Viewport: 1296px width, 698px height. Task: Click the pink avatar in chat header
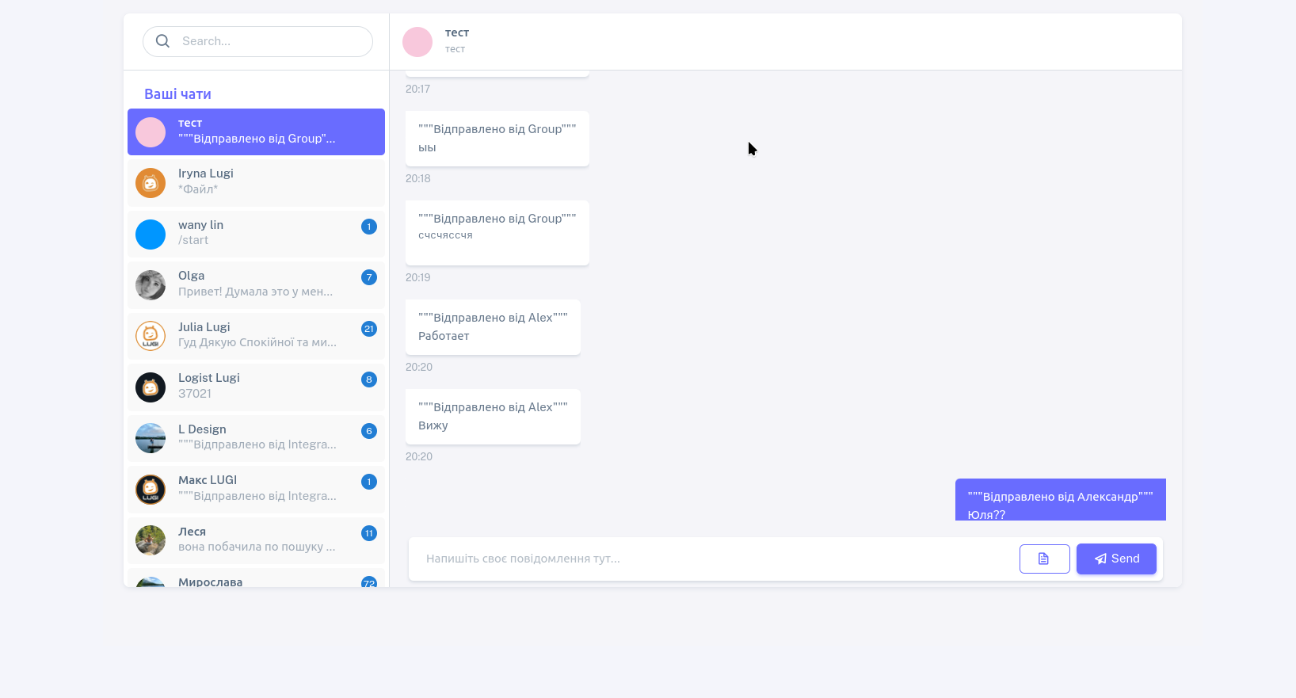417,42
